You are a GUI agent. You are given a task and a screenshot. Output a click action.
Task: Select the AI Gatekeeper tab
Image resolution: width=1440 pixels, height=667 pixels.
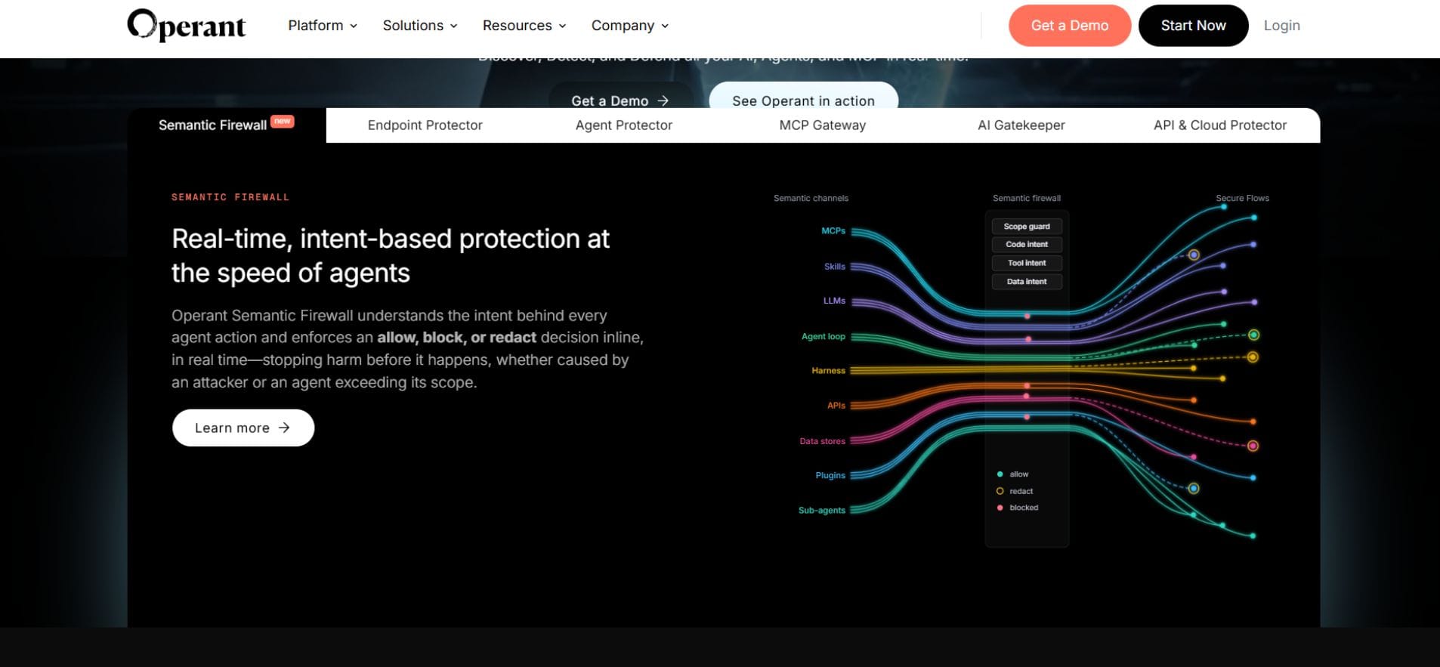point(1021,125)
